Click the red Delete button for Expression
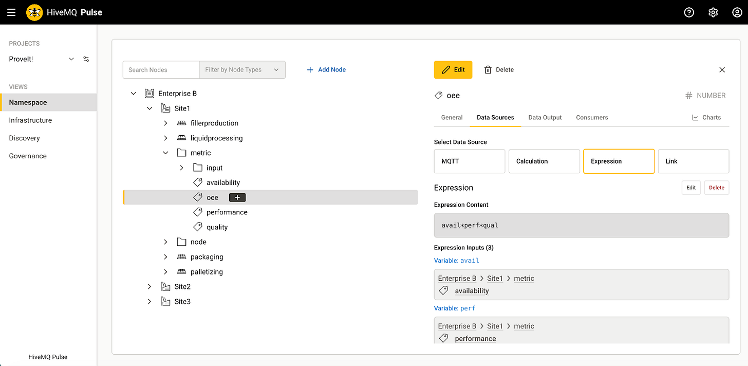The image size is (748, 366). pos(717,188)
